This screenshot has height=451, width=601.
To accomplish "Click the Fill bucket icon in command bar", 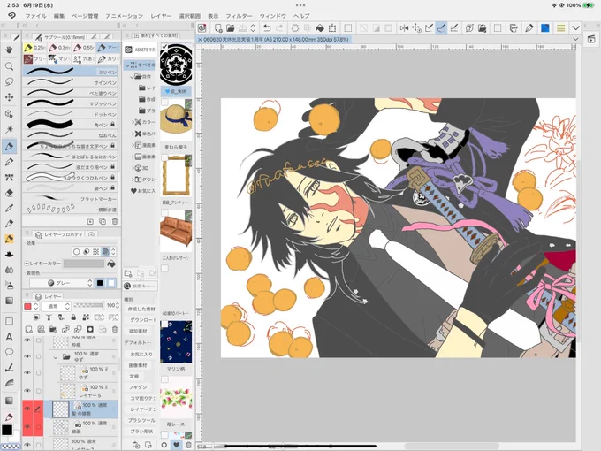I will coord(320,28).
